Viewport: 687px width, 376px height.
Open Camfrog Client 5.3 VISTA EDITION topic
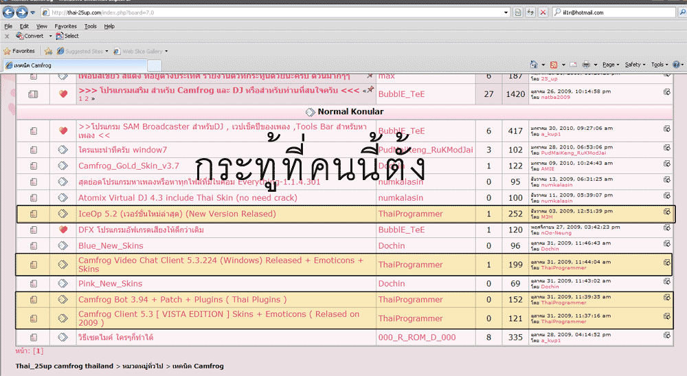[x=218, y=318]
